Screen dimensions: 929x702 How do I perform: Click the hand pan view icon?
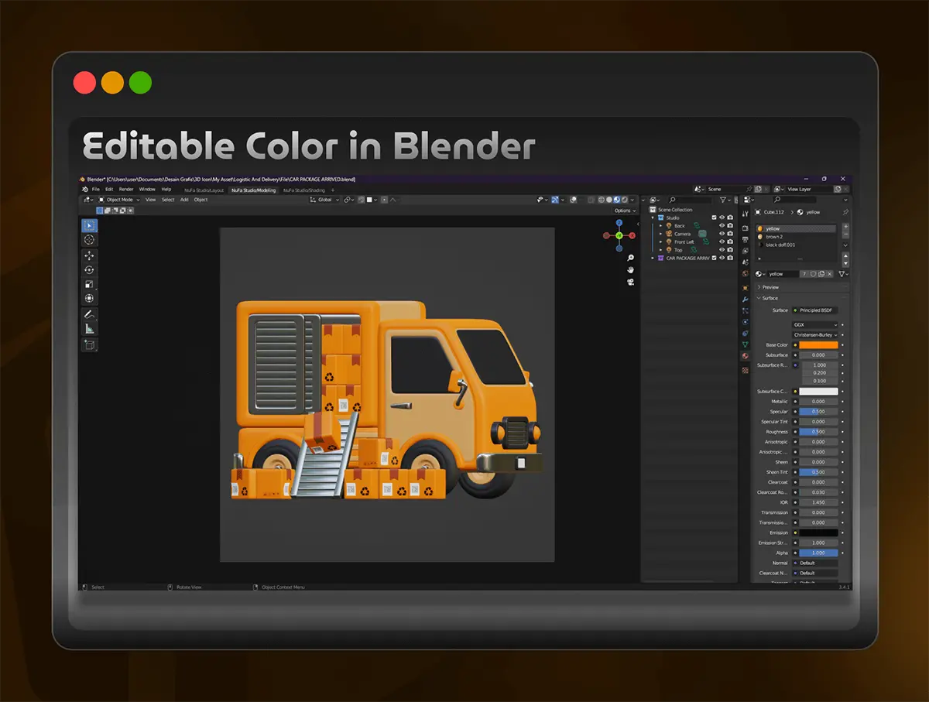tap(631, 269)
